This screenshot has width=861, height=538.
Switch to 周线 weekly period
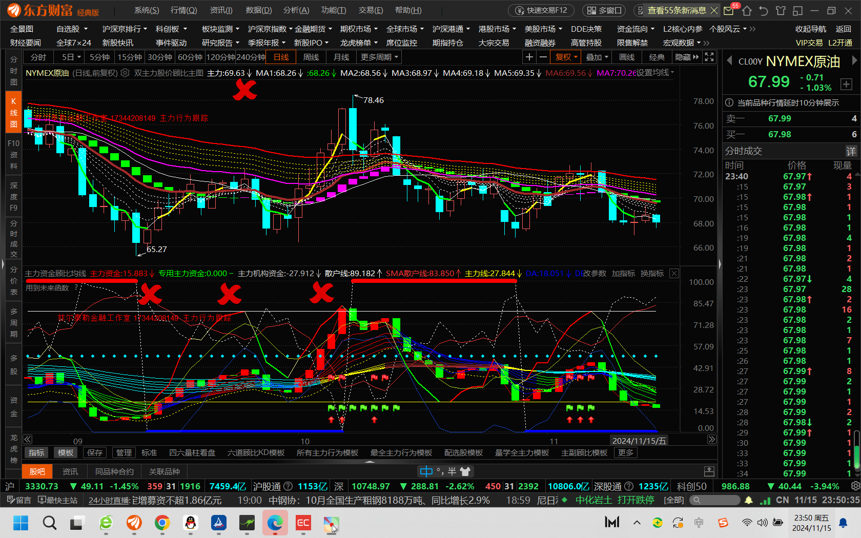click(311, 57)
